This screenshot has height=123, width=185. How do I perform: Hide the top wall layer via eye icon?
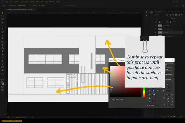[x=156, y=26]
